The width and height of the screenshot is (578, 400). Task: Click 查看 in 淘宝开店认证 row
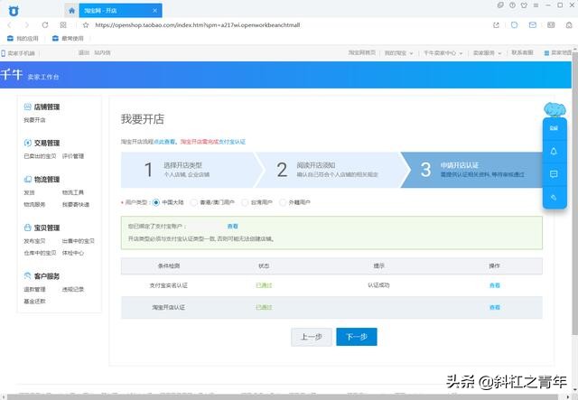(495, 308)
